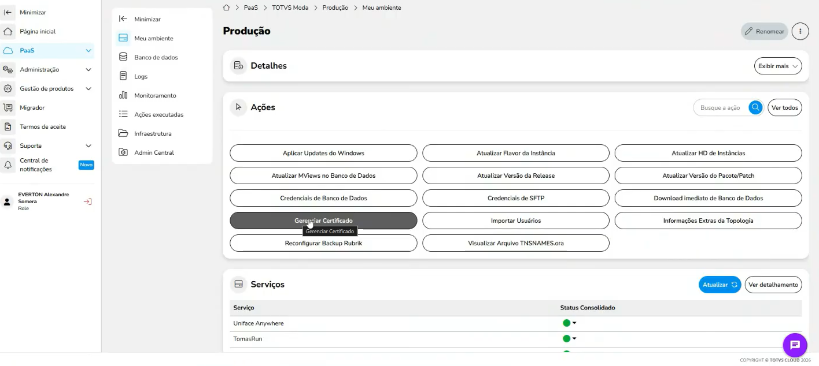This screenshot has width=819, height=366.
Task: Click the logout icon beside EVERTON
Action: 87,201
